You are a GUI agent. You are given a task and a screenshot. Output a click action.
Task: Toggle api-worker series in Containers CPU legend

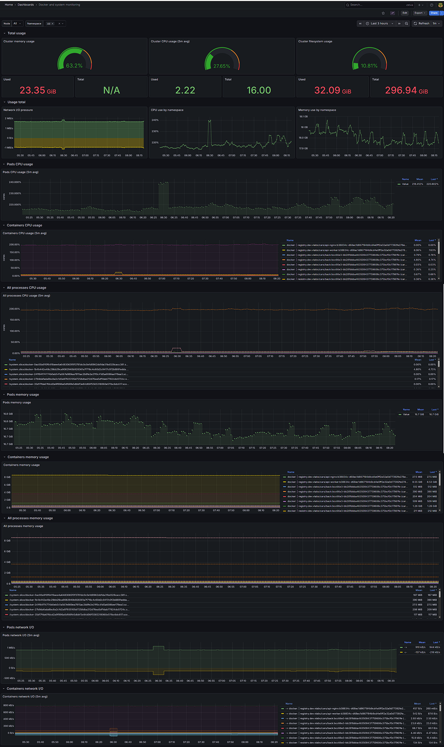point(346,250)
